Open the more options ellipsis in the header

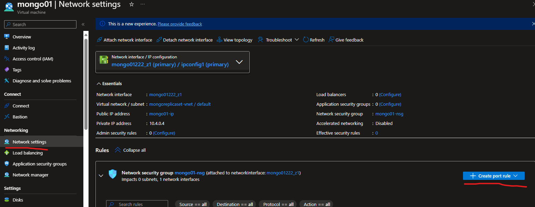[x=143, y=4]
